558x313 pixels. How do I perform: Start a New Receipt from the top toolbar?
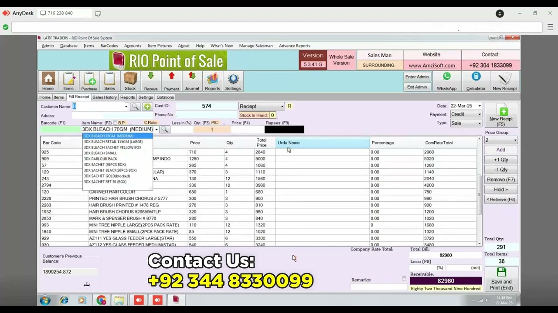point(504,81)
